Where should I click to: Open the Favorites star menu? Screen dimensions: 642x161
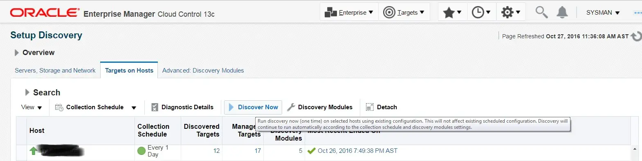(x=452, y=12)
